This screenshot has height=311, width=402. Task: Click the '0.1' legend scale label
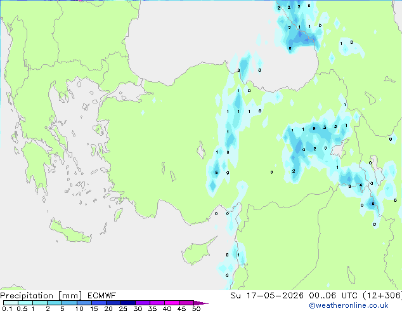click(7, 308)
